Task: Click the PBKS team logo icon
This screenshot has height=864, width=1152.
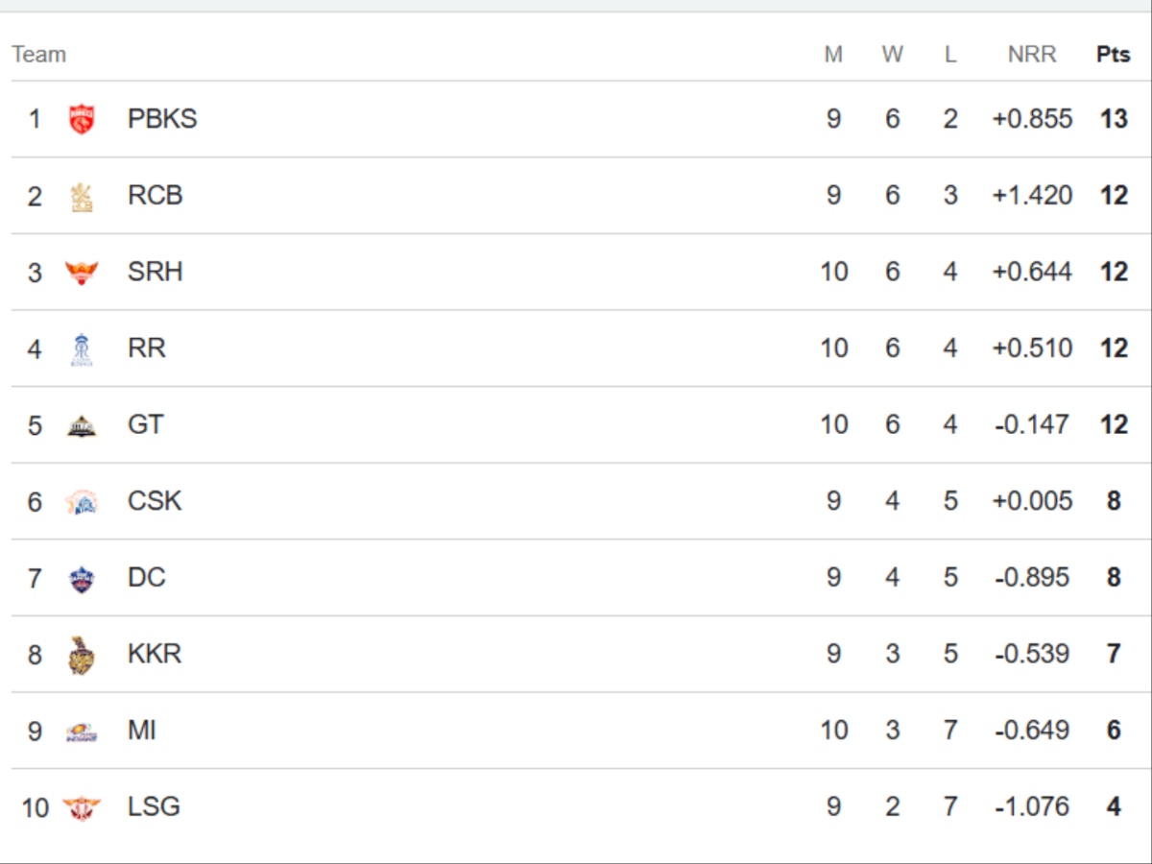Action: [82, 119]
